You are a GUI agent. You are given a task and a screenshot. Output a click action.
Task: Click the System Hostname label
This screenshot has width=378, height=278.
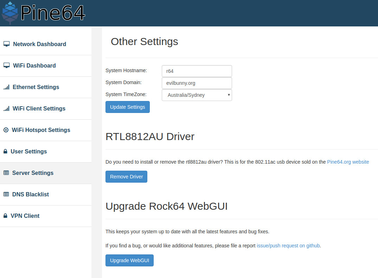pyautogui.click(x=126, y=70)
